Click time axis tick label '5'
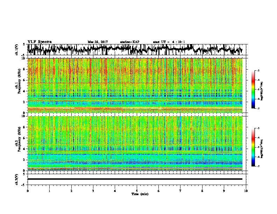The height and width of the screenshot is (214, 277). coord(137,191)
